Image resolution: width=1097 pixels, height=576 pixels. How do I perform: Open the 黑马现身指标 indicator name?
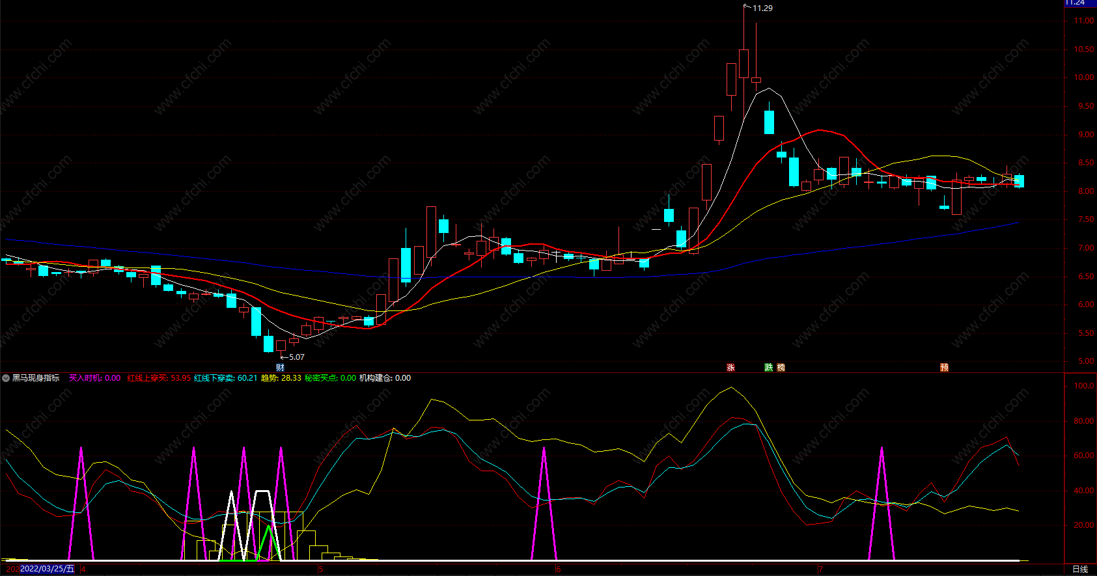coord(36,378)
